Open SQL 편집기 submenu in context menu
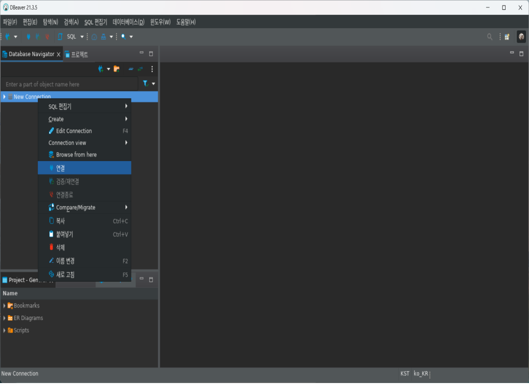The height and width of the screenshot is (391, 529). (85, 106)
